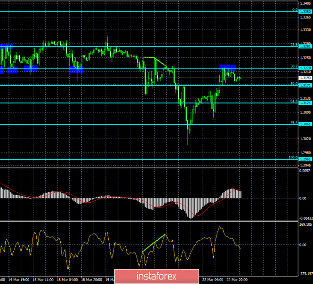Click the blue rectangle near 22 Mar peak
Image resolution: width=313 pixels, height=284 pixels.
point(228,67)
